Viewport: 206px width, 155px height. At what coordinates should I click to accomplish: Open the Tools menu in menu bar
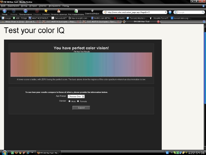[54, 6]
